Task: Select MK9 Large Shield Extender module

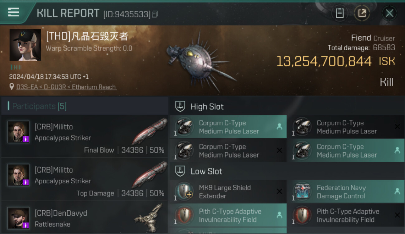Action: (228, 192)
